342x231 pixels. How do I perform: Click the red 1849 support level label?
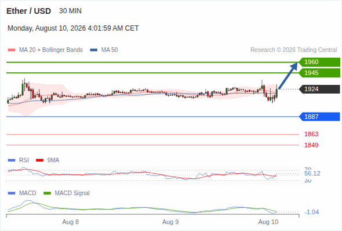click(311, 145)
